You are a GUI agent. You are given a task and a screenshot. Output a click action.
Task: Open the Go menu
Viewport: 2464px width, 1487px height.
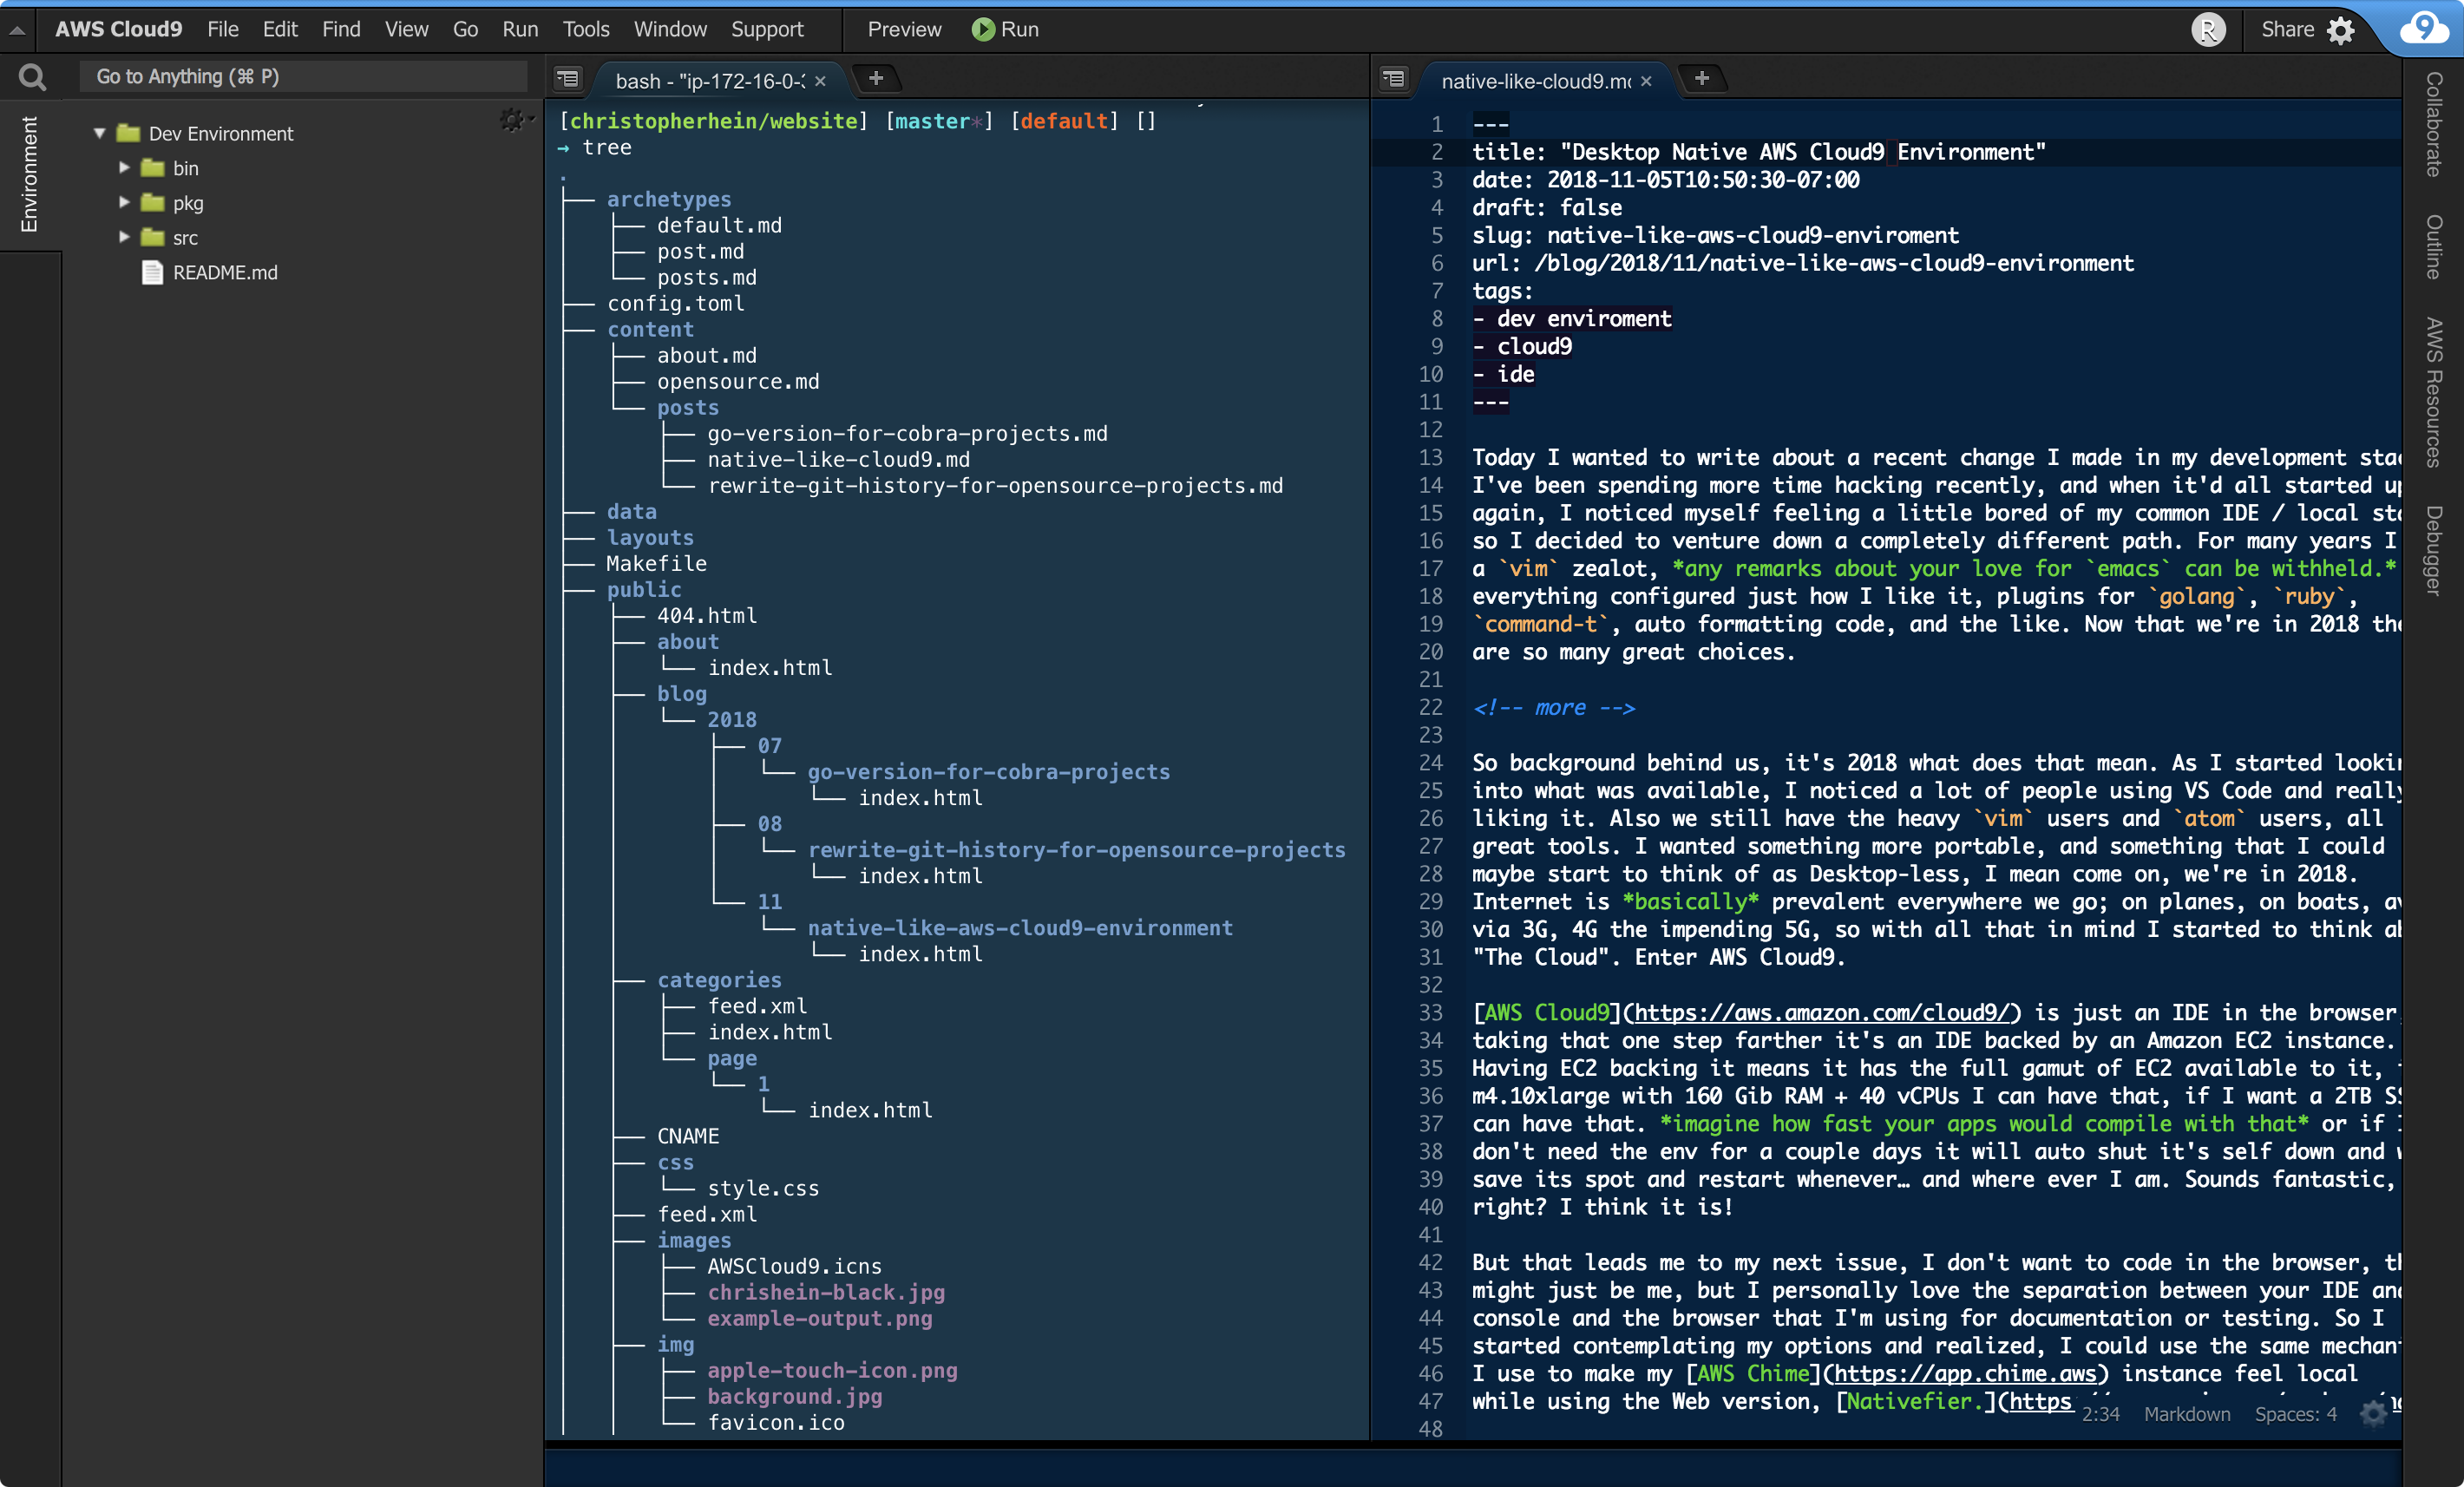[465, 30]
